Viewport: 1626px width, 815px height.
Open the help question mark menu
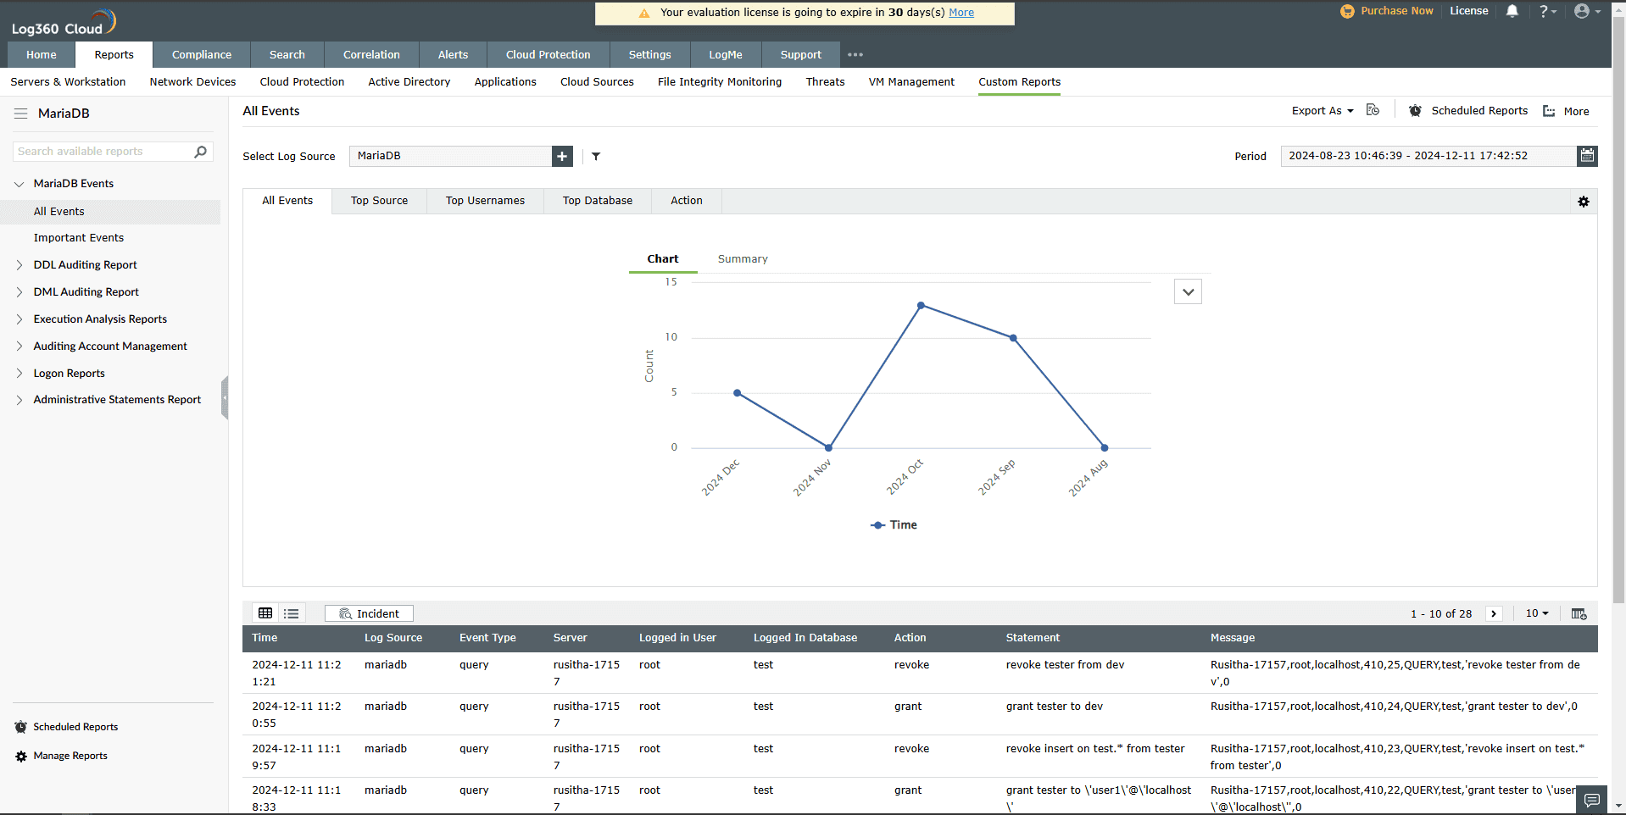1548,11
